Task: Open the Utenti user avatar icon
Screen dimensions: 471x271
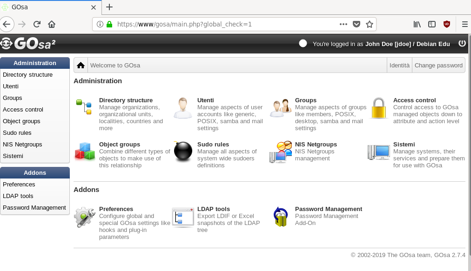Action: point(182,108)
